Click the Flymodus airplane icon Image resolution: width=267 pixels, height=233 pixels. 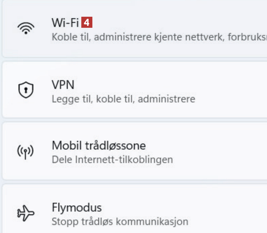[x=25, y=213]
